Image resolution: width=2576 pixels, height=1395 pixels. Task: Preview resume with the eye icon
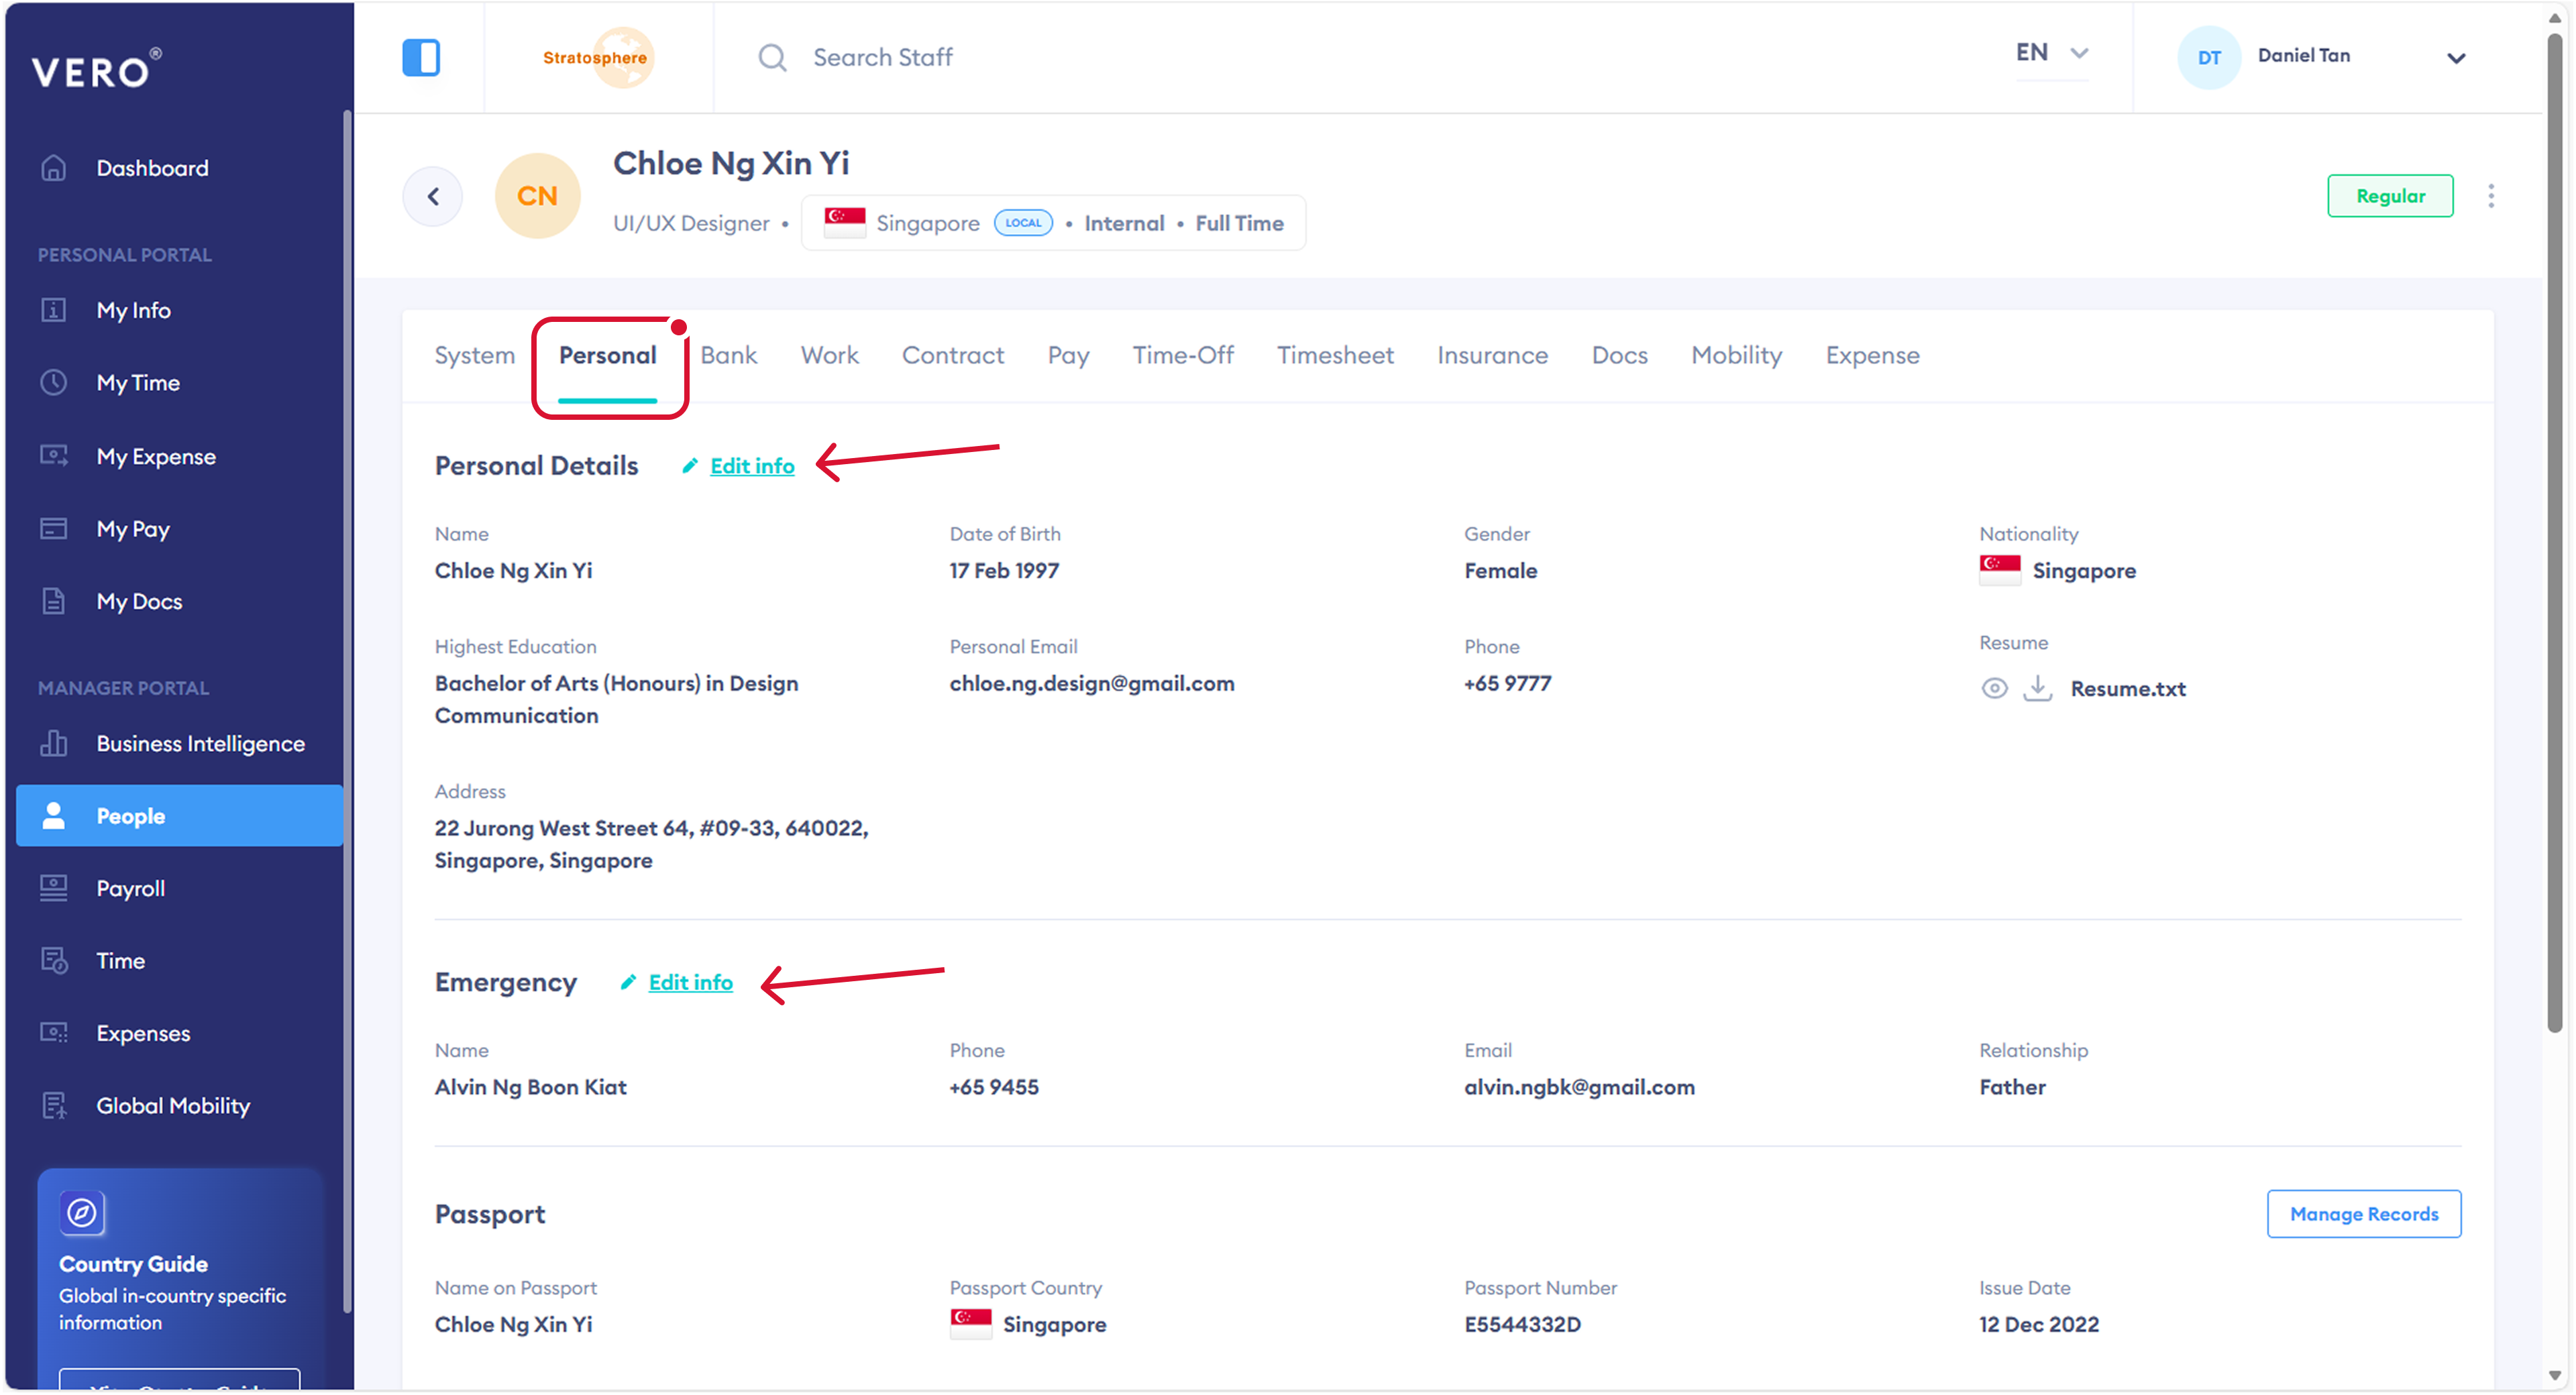tap(1994, 689)
